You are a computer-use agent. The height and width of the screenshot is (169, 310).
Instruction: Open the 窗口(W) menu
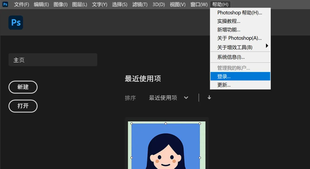click(199, 4)
